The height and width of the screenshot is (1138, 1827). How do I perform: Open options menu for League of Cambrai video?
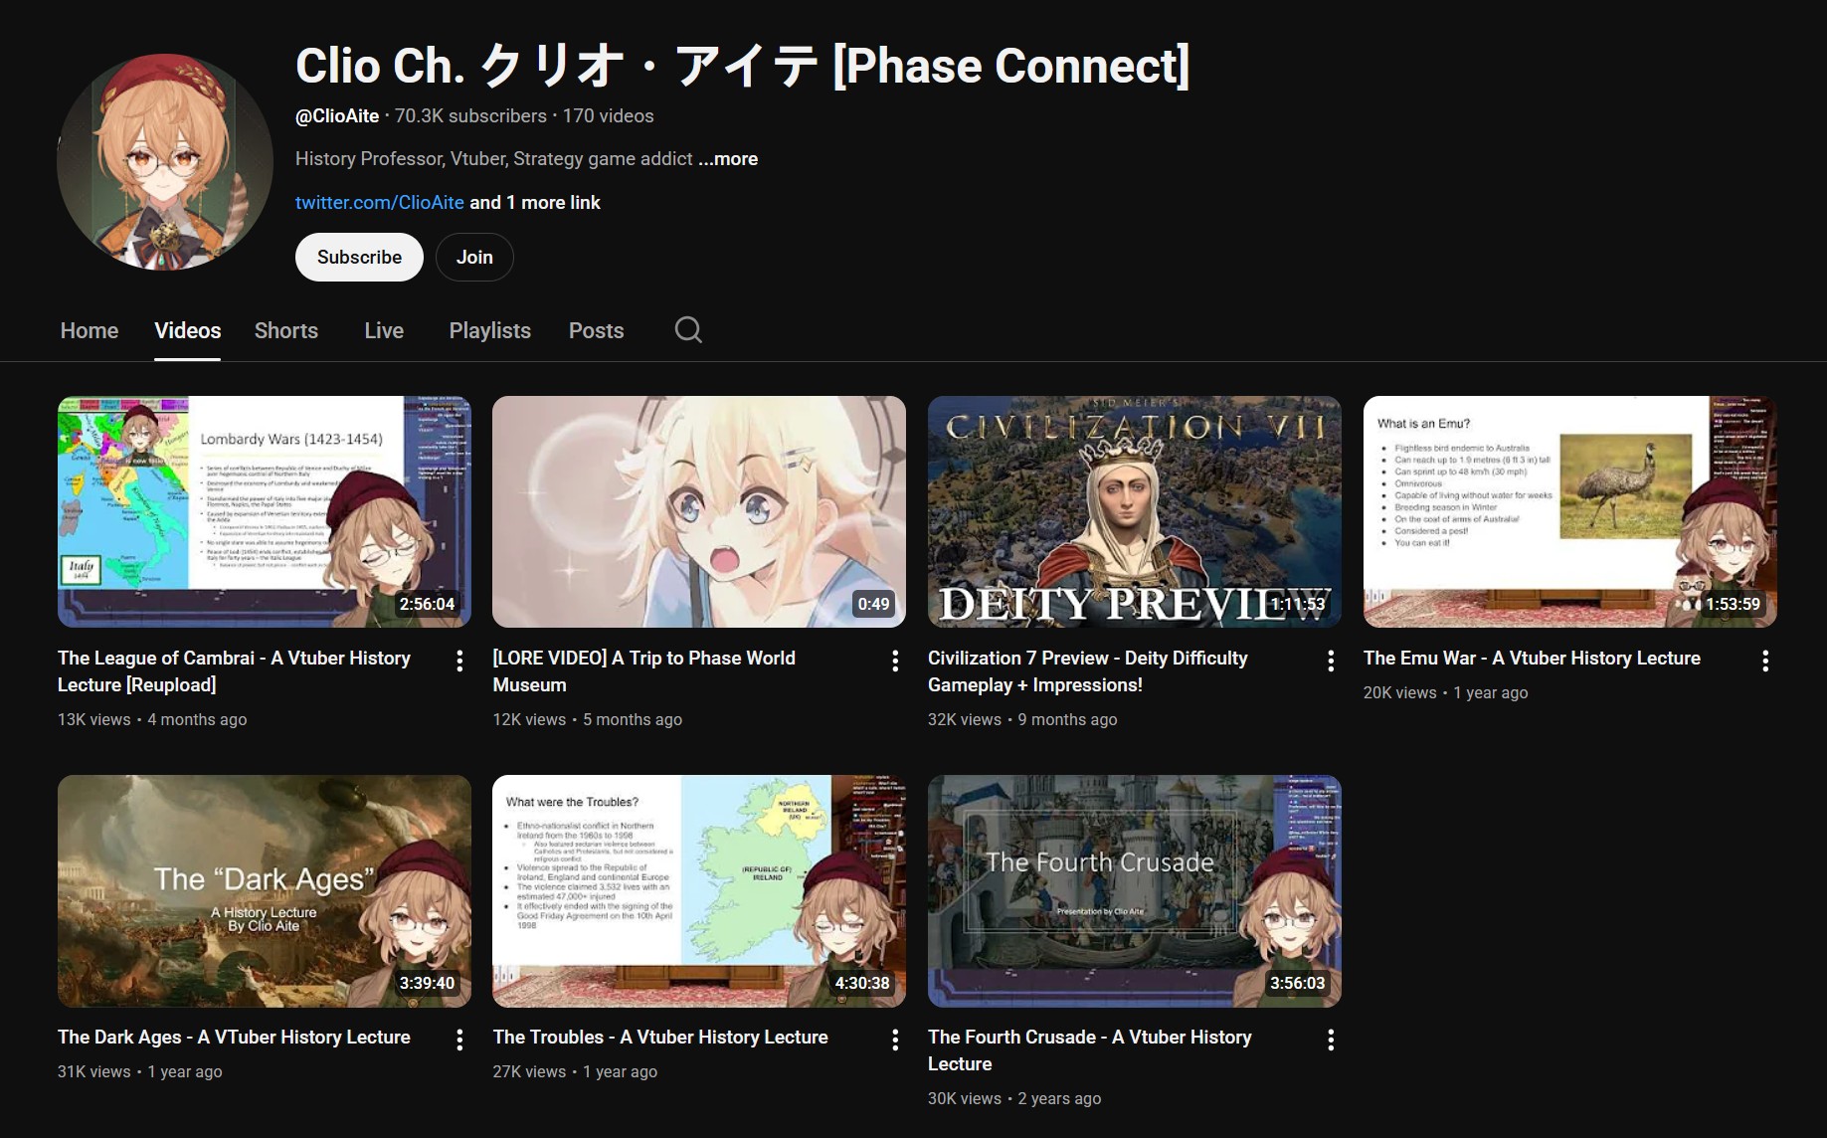click(x=459, y=661)
